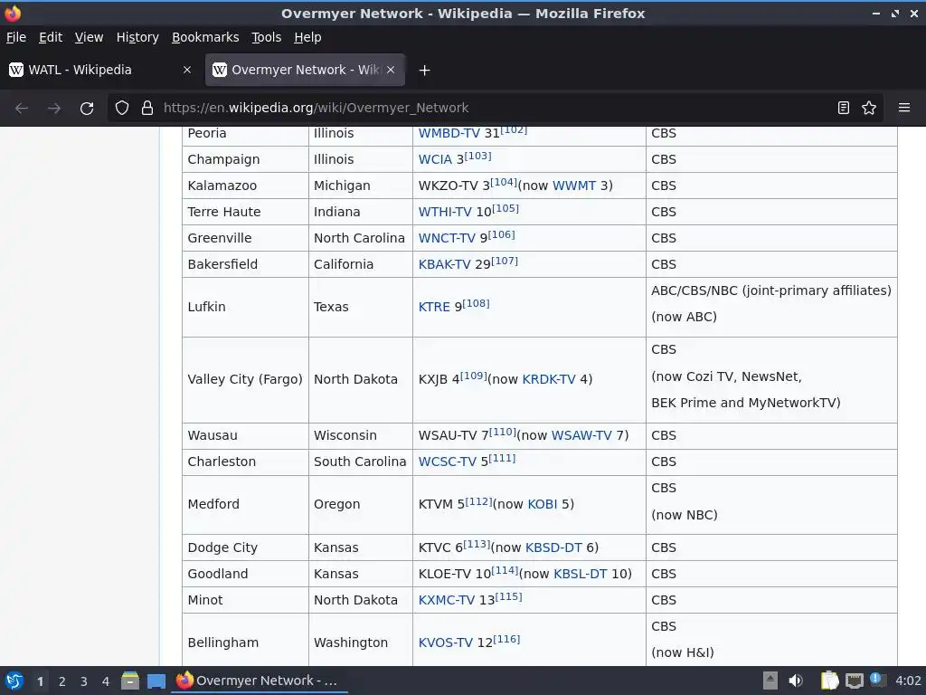The height and width of the screenshot is (695, 926).
Task: Open the File menu
Action: coord(16,37)
